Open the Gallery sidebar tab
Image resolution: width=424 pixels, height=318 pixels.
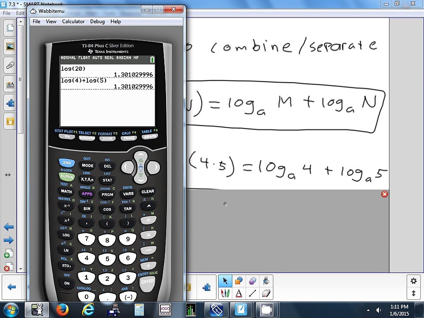(x=10, y=46)
